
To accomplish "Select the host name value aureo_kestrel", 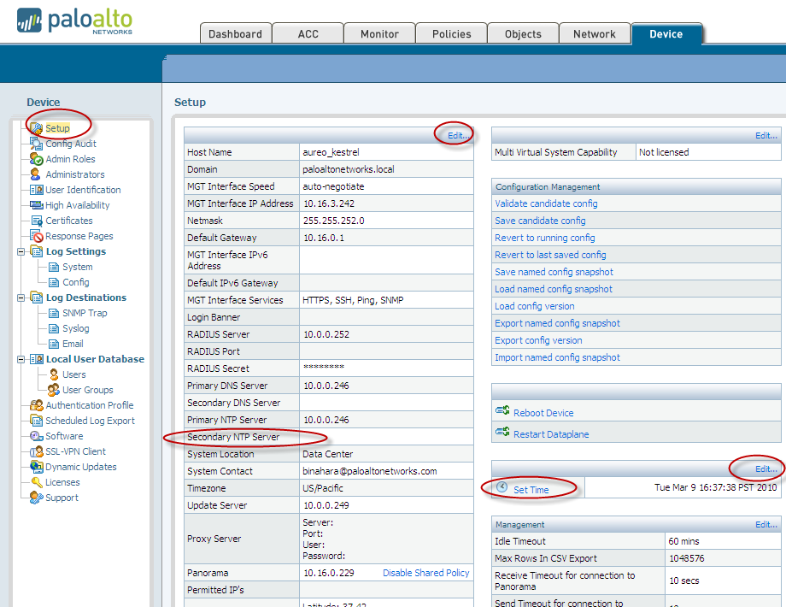I will 331,152.
